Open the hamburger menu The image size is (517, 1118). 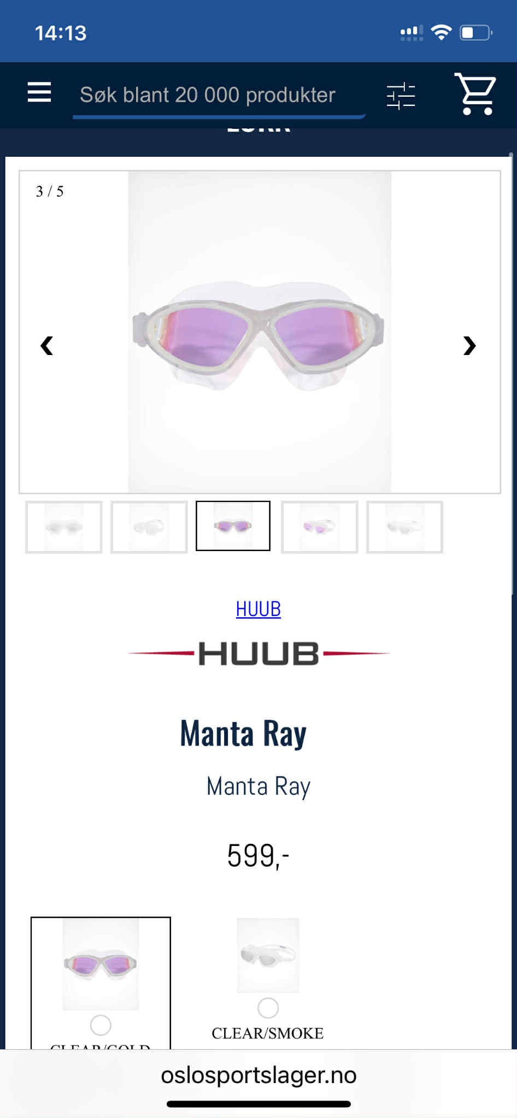[x=39, y=92]
